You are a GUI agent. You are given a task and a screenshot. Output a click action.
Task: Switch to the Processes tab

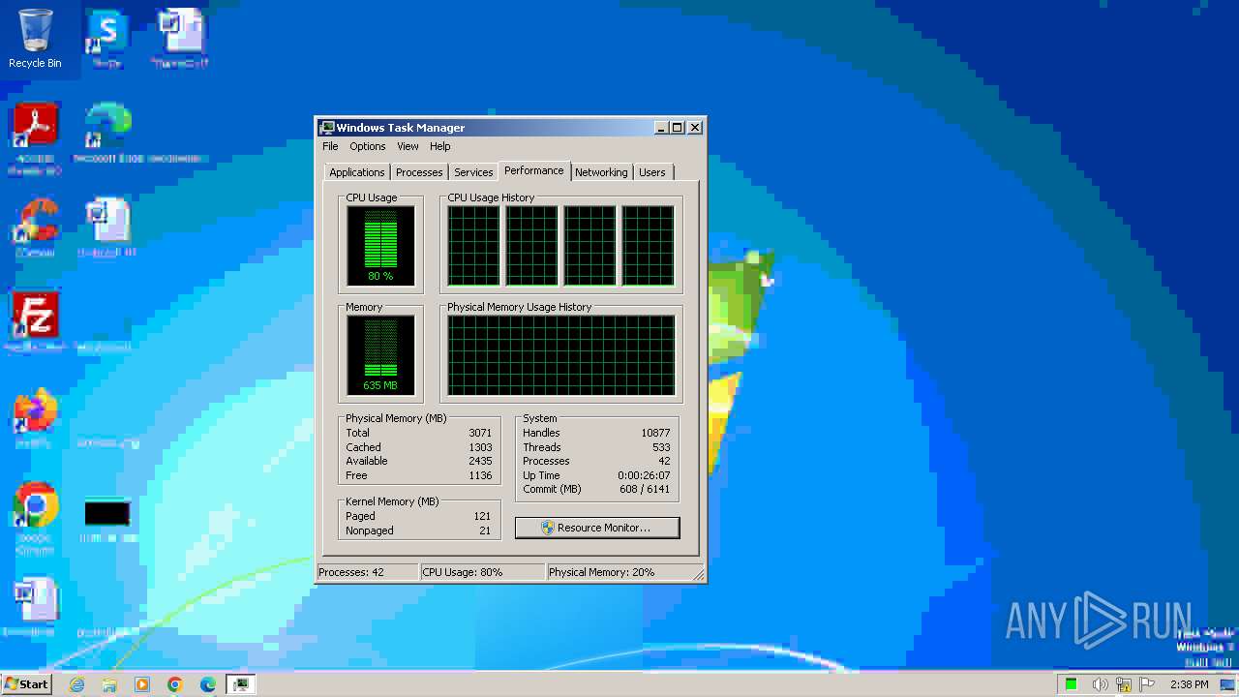tap(419, 172)
